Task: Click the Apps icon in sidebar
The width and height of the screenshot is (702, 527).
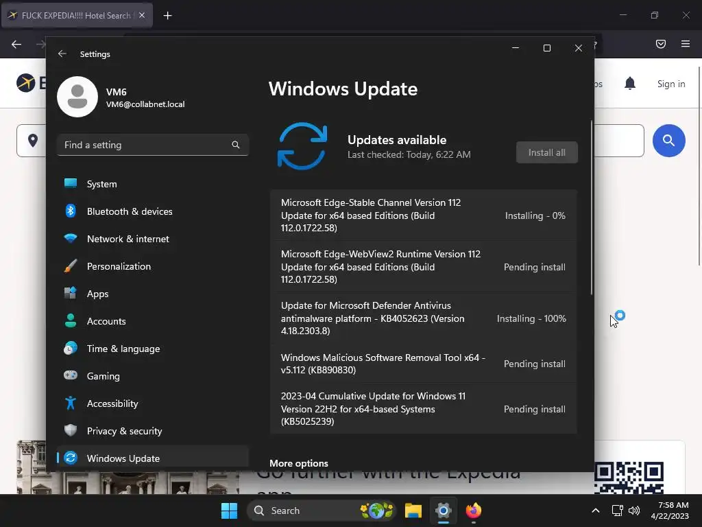Action: pyautogui.click(x=71, y=294)
